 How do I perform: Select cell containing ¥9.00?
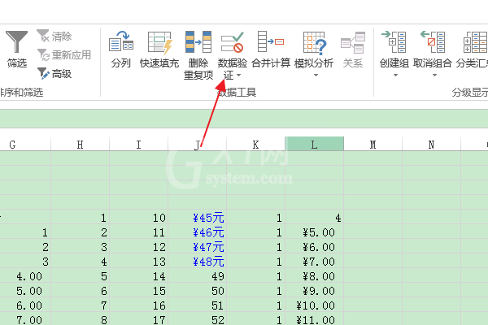(x=314, y=291)
